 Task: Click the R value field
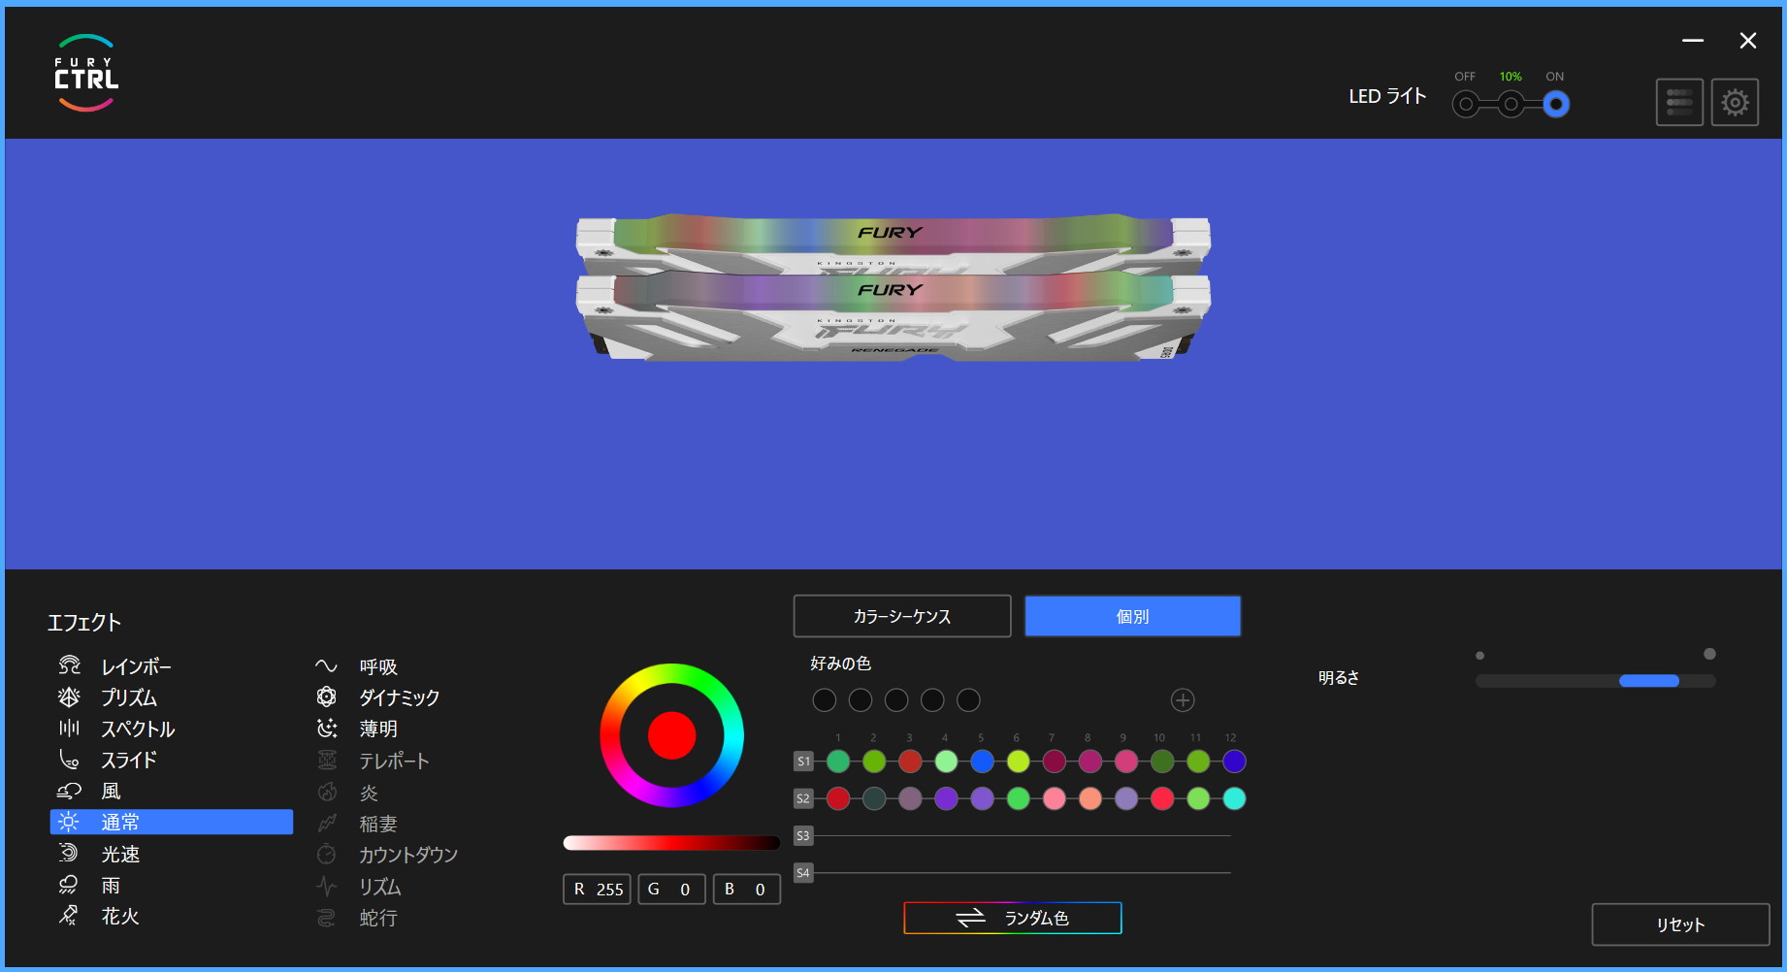click(x=598, y=889)
